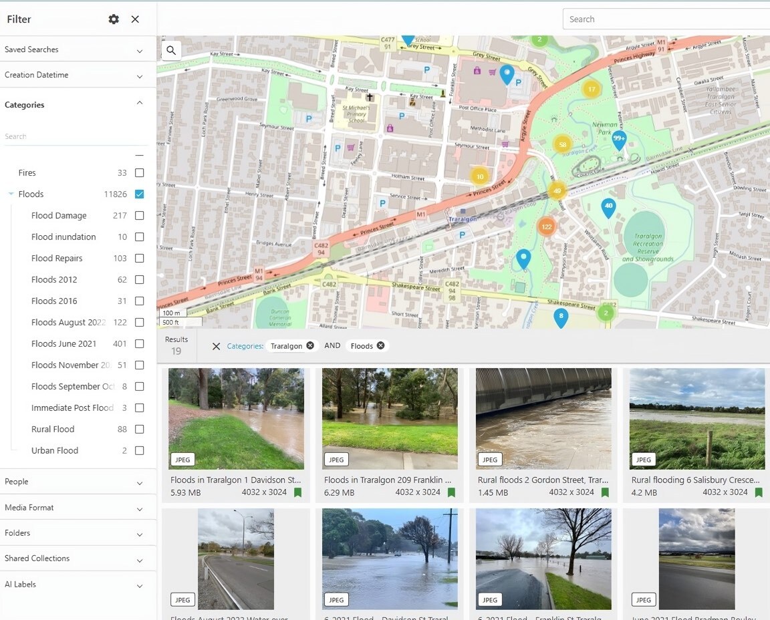Image resolution: width=770 pixels, height=620 pixels.
Task: Clear all category filters with X
Action: pyautogui.click(x=216, y=346)
